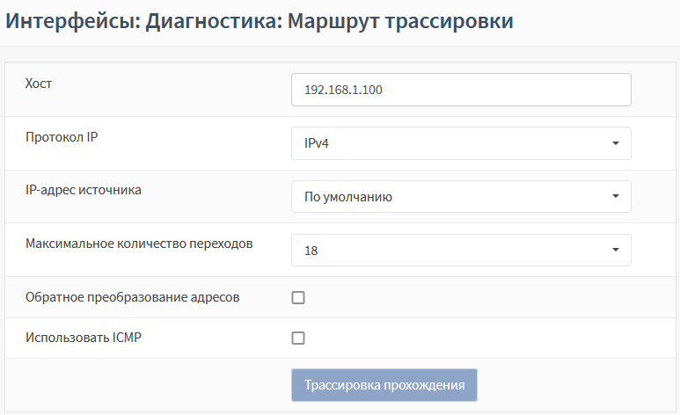Select the По умолчанию value text
The height and width of the screenshot is (415, 680).
tap(348, 197)
